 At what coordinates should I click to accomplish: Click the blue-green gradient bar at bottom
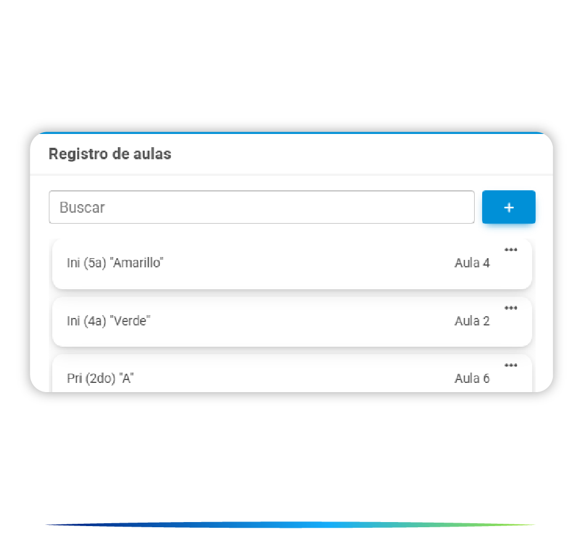290,525
